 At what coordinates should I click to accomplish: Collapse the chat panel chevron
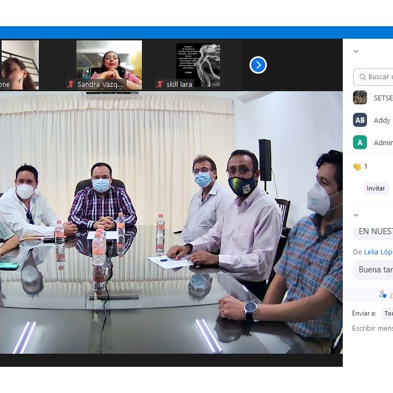pos(356,215)
